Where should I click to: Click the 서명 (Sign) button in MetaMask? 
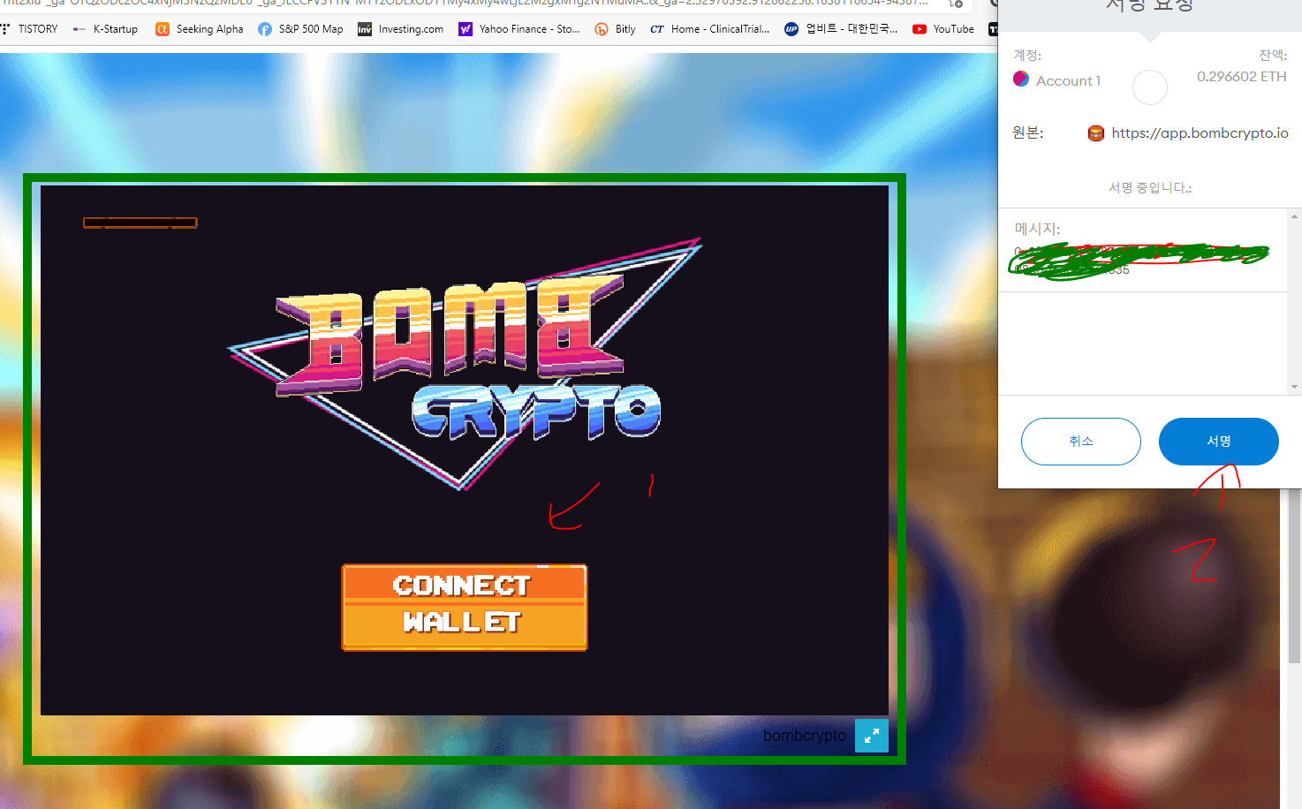[x=1219, y=442]
